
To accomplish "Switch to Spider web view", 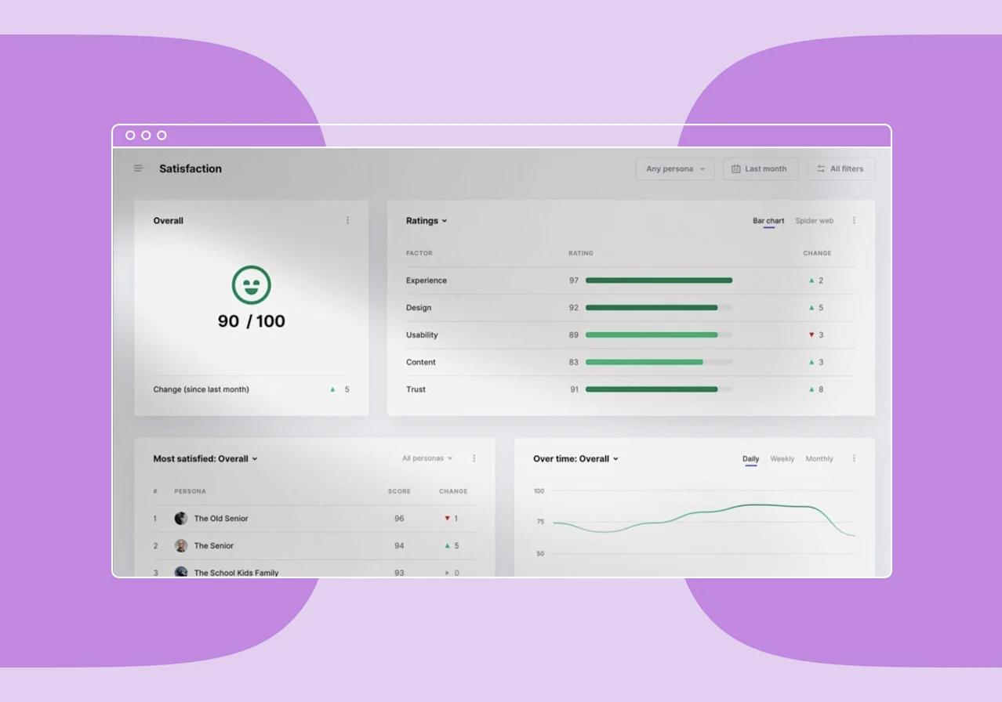I will point(814,221).
